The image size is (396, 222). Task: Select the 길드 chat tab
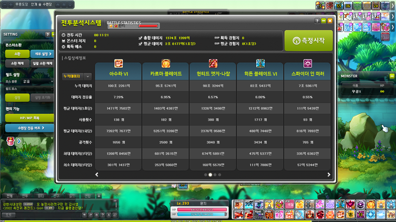click(72, 196)
